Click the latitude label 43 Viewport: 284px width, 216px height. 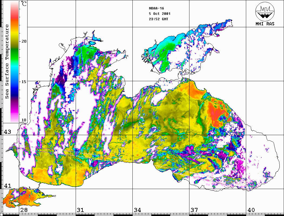point(8,132)
